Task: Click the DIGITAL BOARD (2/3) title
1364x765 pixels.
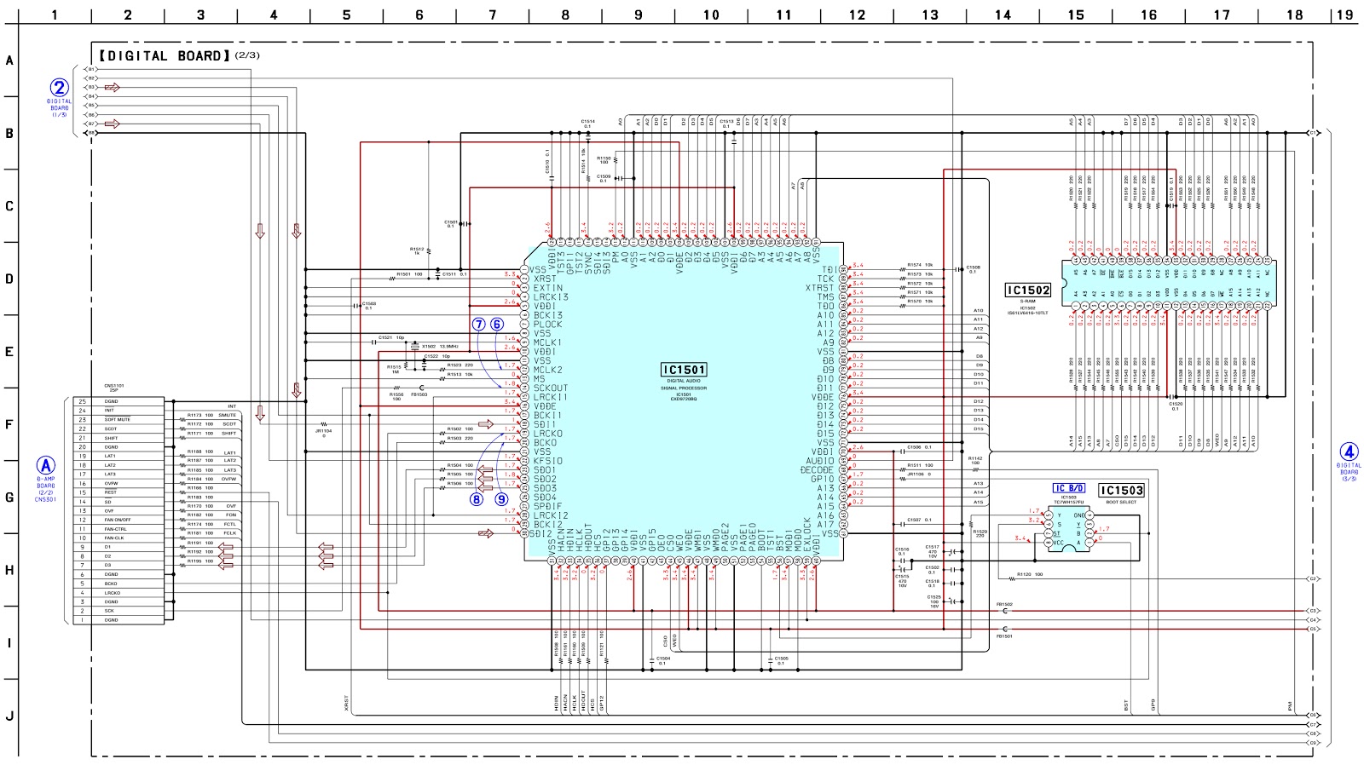Action: coord(179,56)
